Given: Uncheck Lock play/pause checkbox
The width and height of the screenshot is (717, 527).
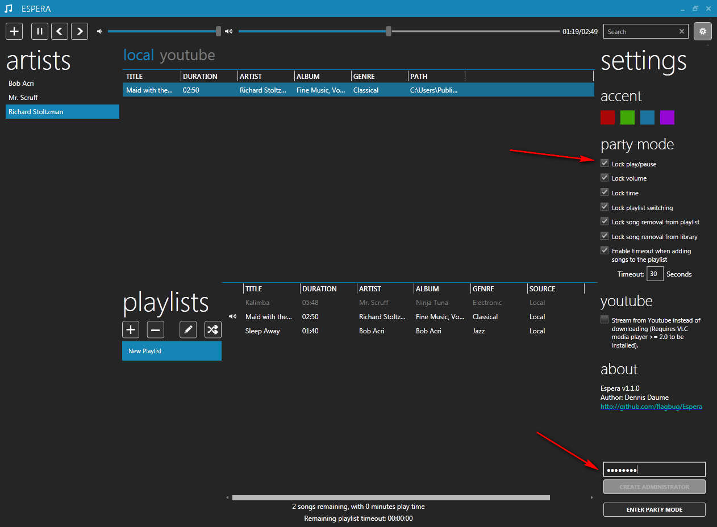Looking at the screenshot, I should coord(605,164).
